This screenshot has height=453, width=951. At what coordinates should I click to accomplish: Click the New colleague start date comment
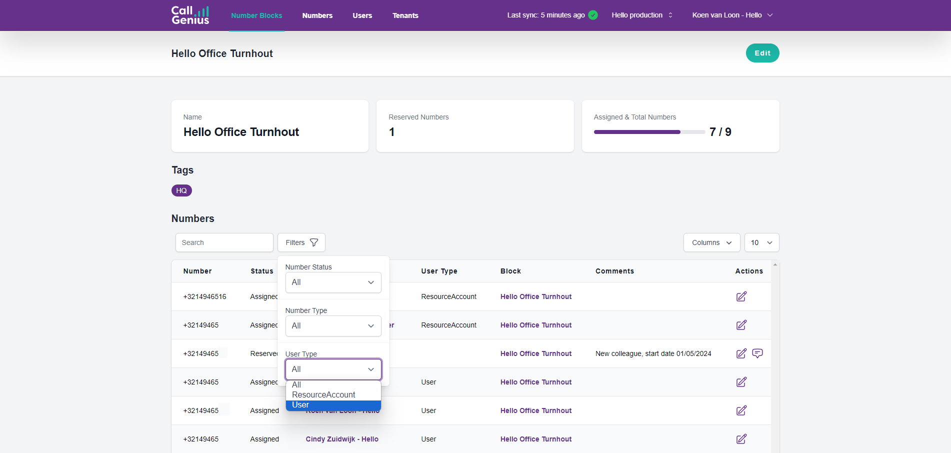tap(653, 353)
